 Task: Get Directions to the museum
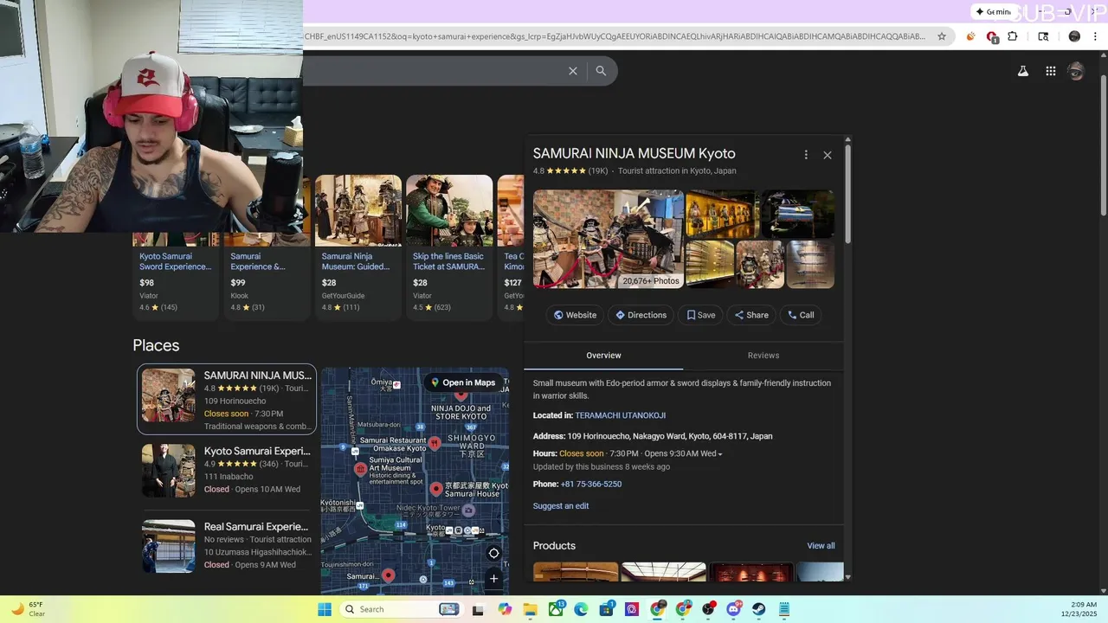pyautogui.click(x=641, y=315)
